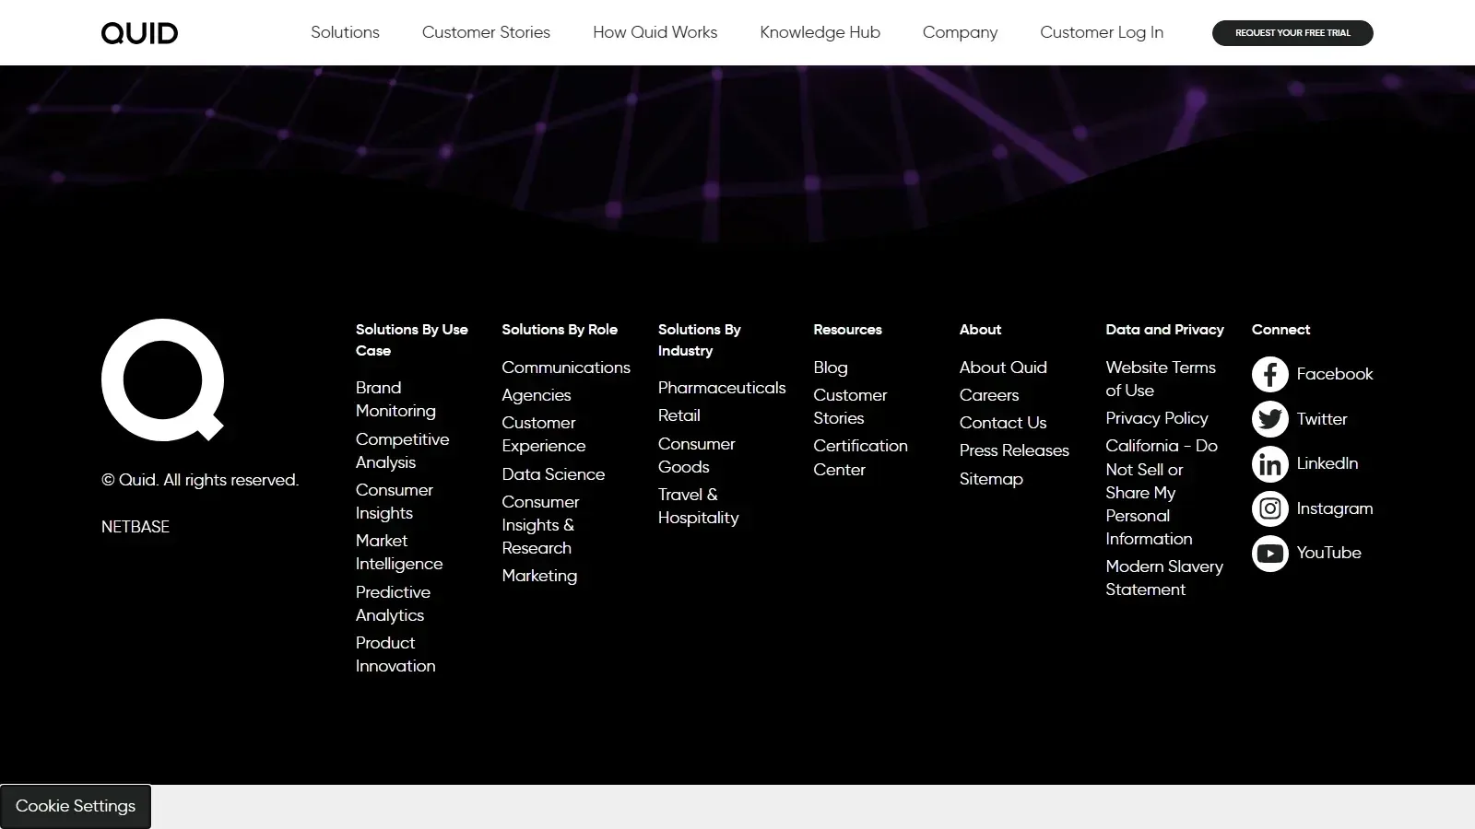Open Modern Slavery Statement link
This screenshot has width=1475, height=829.
tap(1164, 578)
